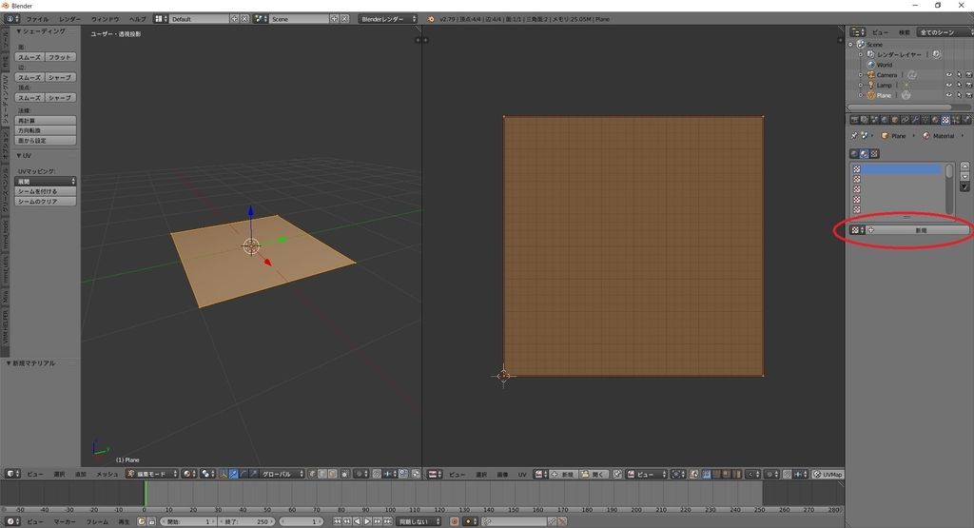The height and width of the screenshot is (528, 974).
Task: Click the World globe icon in outliner
Action: point(871,65)
